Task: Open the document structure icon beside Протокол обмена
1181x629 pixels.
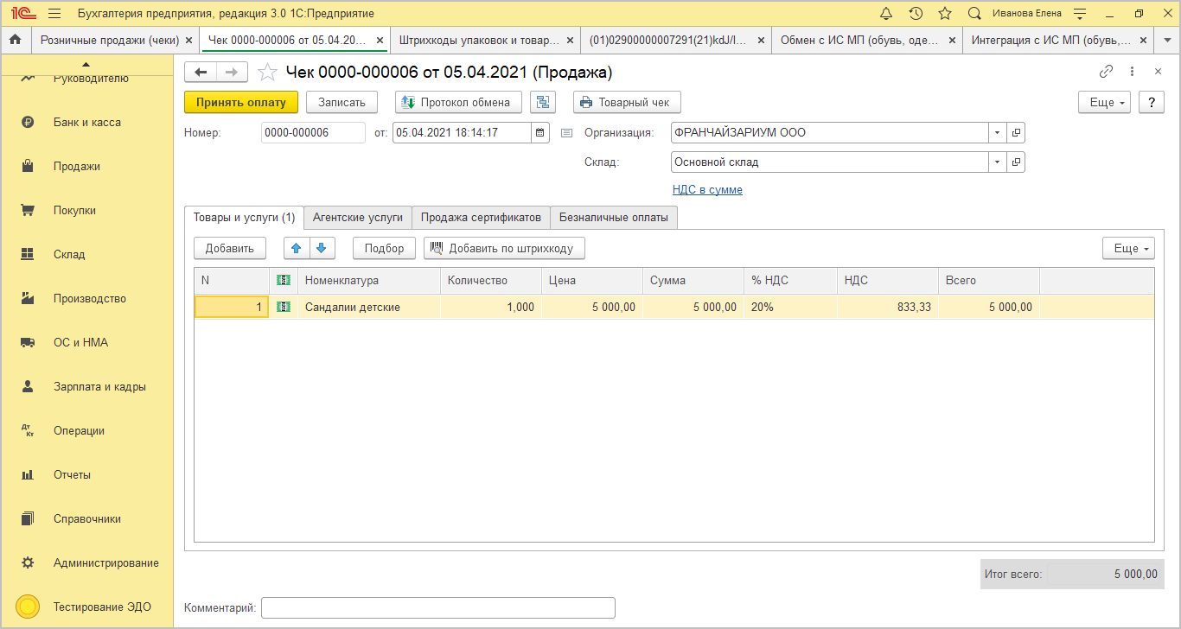Action: click(543, 102)
